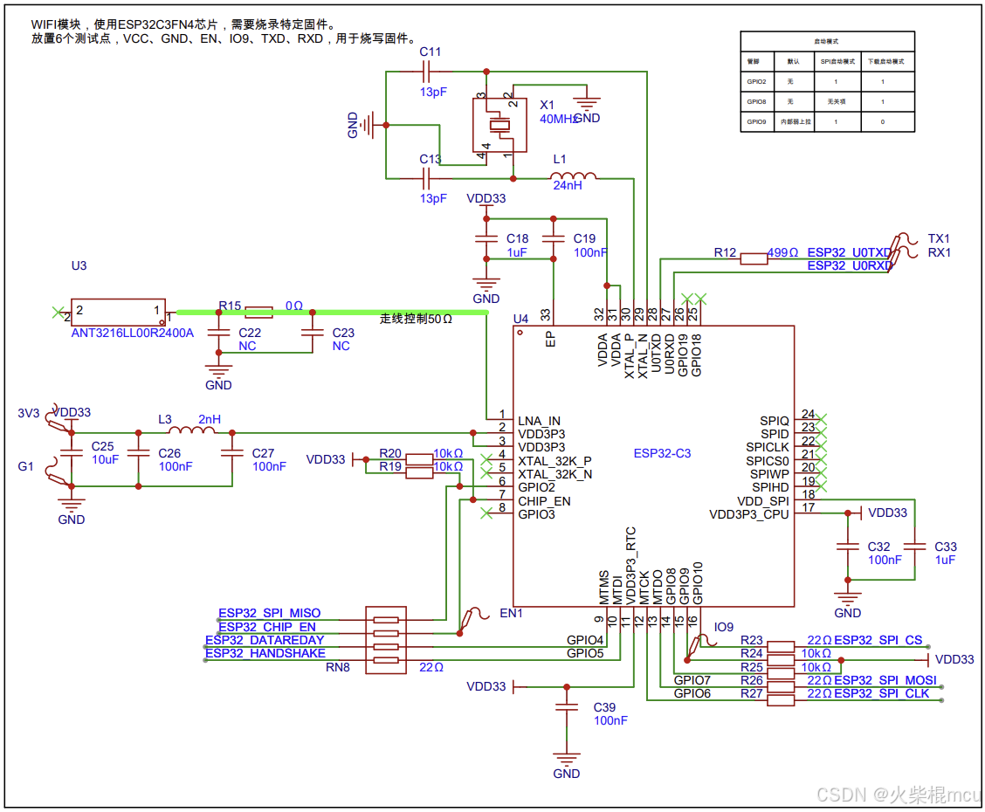985x812 pixels.
Task: Click the U3 antenna component box
Action: (x=118, y=312)
